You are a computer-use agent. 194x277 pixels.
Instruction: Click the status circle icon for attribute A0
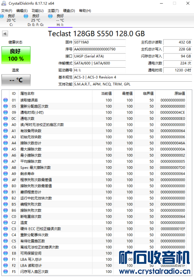[x=5, y=124]
